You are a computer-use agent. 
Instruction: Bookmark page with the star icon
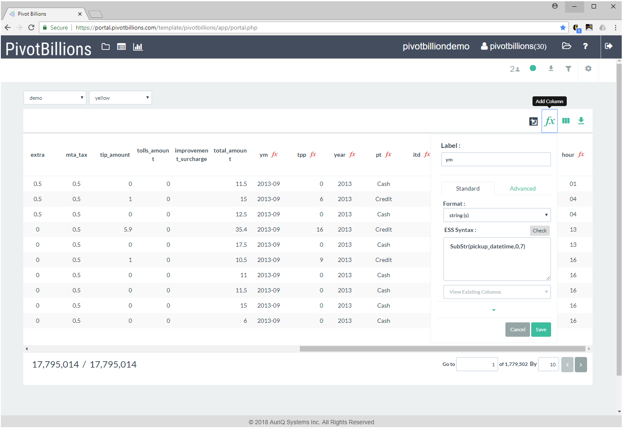pyautogui.click(x=563, y=27)
